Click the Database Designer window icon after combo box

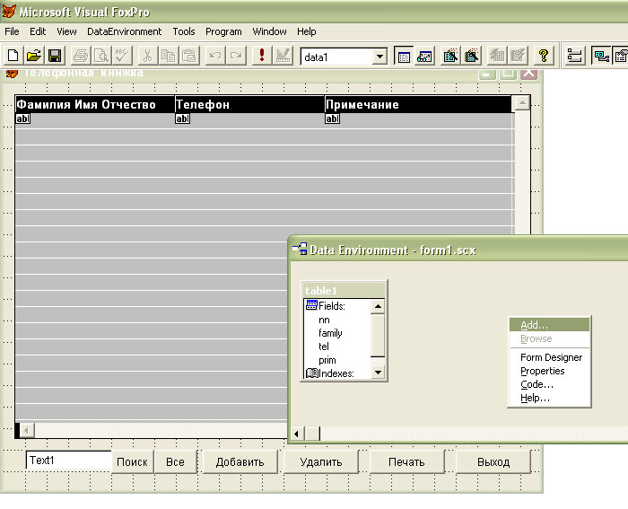point(424,56)
